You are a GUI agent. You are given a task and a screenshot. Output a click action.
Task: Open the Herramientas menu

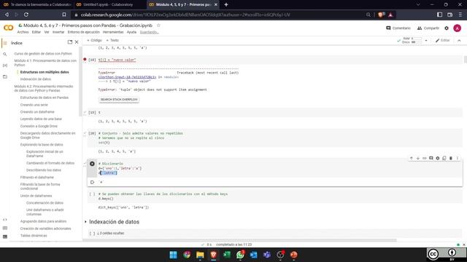click(x=113, y=32)
